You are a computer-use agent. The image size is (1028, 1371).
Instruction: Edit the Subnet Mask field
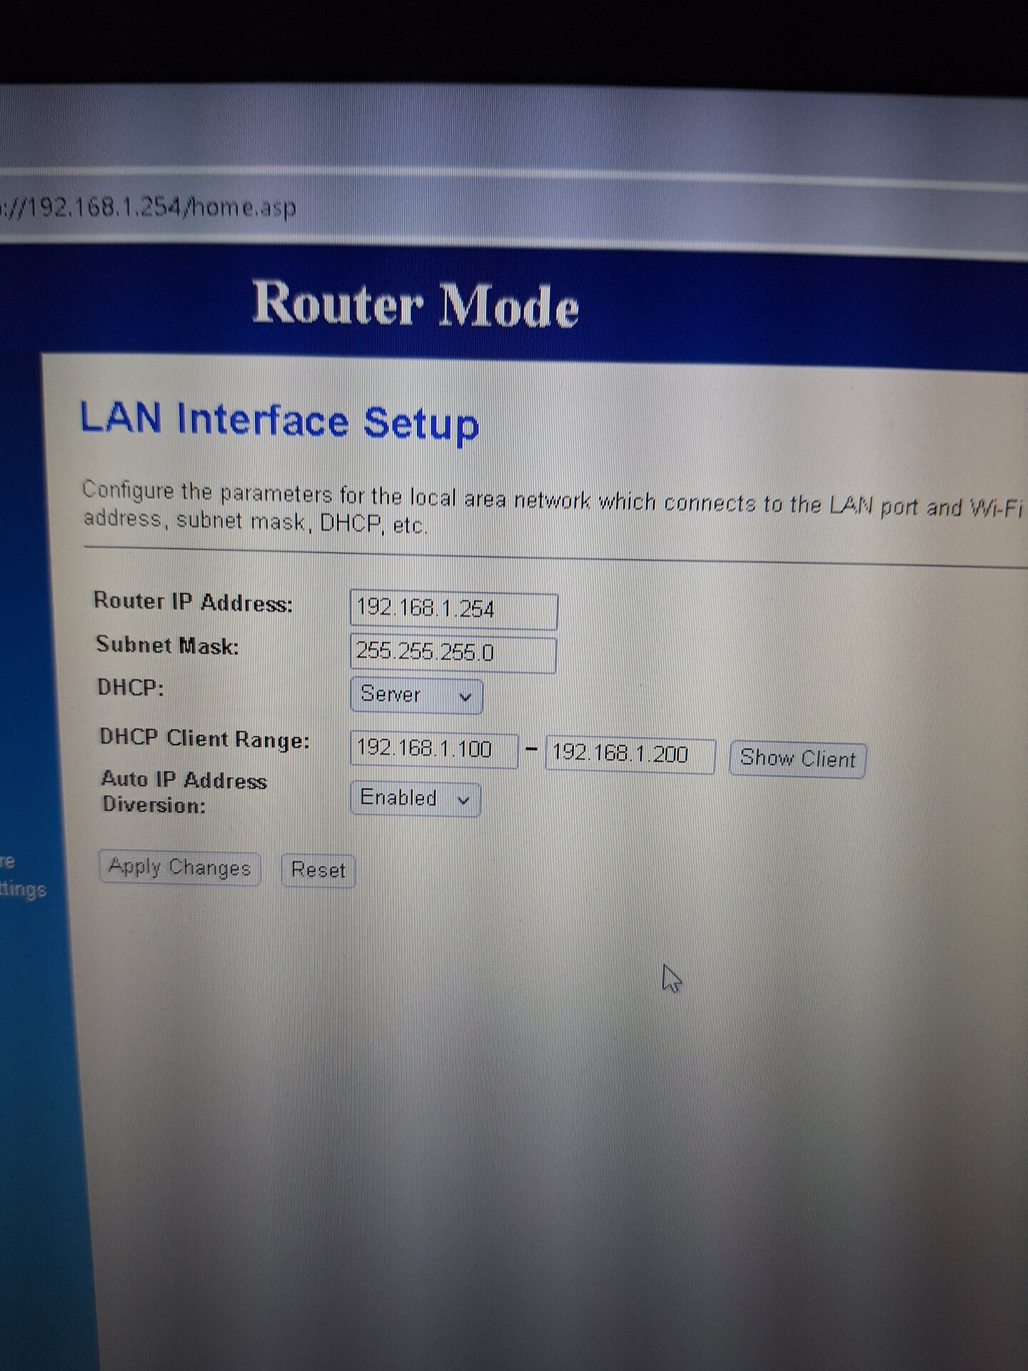tap(453, 653)
